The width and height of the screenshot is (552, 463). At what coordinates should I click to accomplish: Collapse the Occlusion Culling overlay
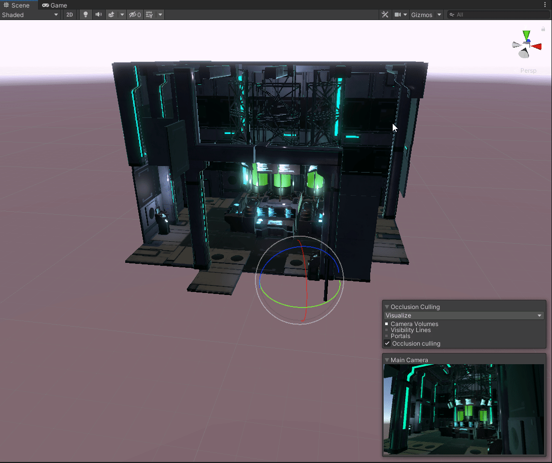click(387, 307)
